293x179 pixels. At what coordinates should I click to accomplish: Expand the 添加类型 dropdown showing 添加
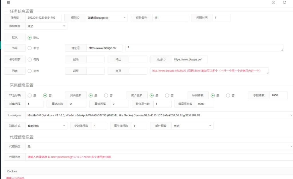[x=46, y=26]
